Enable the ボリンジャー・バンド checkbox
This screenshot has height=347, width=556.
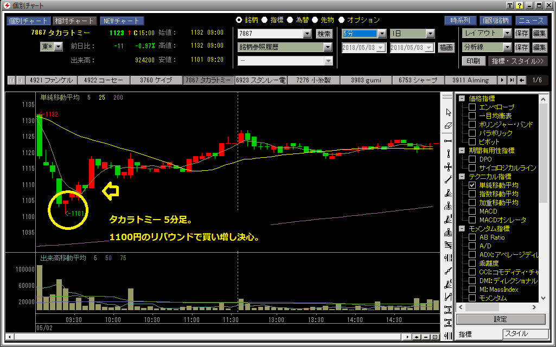click(x=472, y=124)
